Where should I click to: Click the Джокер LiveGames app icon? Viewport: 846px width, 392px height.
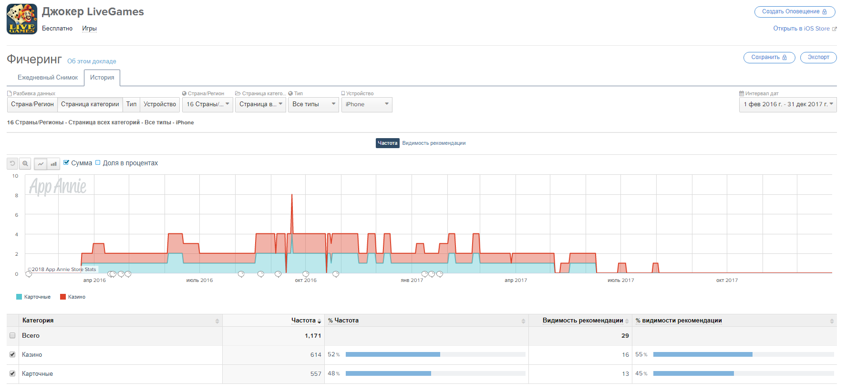click(x=22, y=19)
